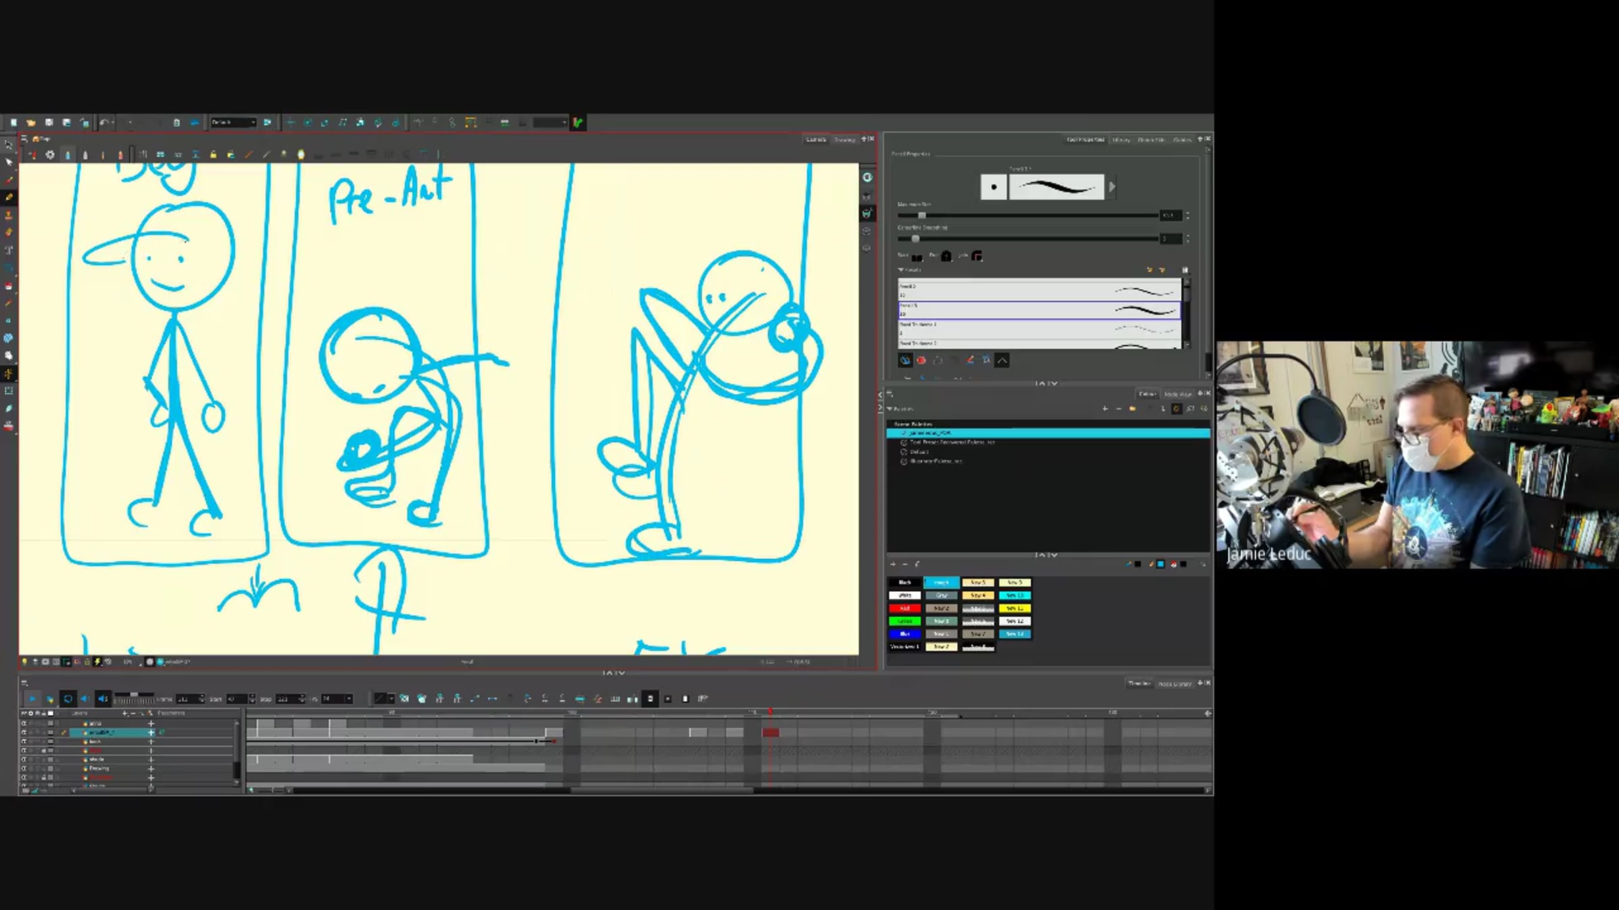Click the Open folder icon in top toolbar
Image resolution: width=1619 pixels, height=910 pixels.
coord(31,123)
